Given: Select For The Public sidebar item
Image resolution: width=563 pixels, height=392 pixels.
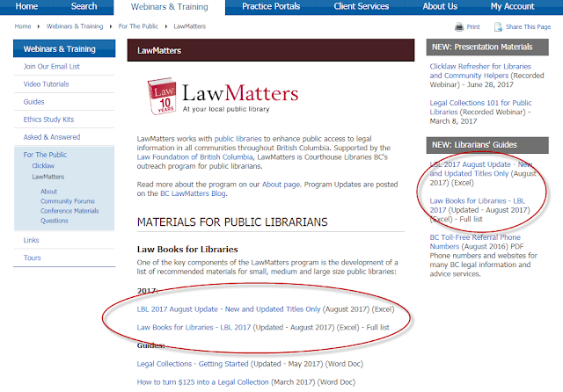Looking at the screenshot, I should click(45, 155).
